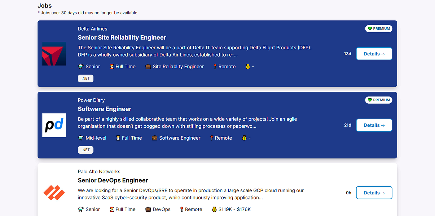This screenshot has height=216, width=435.
Task: Click money bag icon beside $119K - $176K
Action: coord(214,209)
